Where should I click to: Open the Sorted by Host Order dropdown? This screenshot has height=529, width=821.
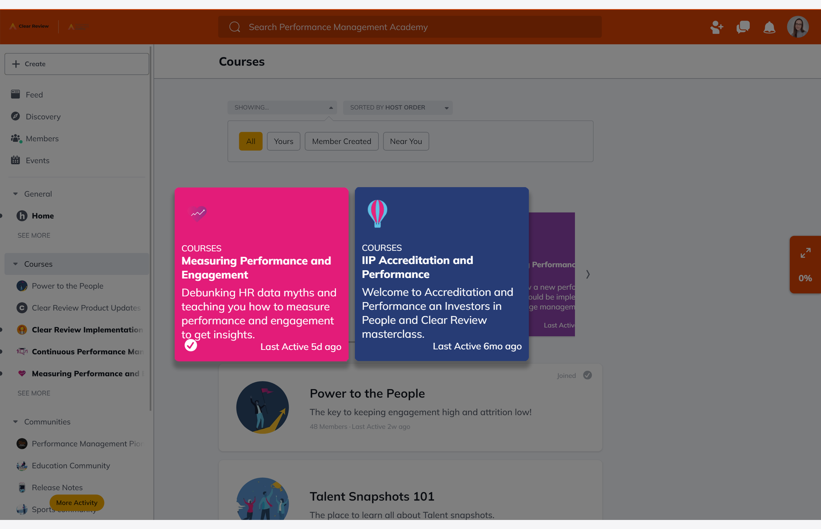tap(398, 107)
